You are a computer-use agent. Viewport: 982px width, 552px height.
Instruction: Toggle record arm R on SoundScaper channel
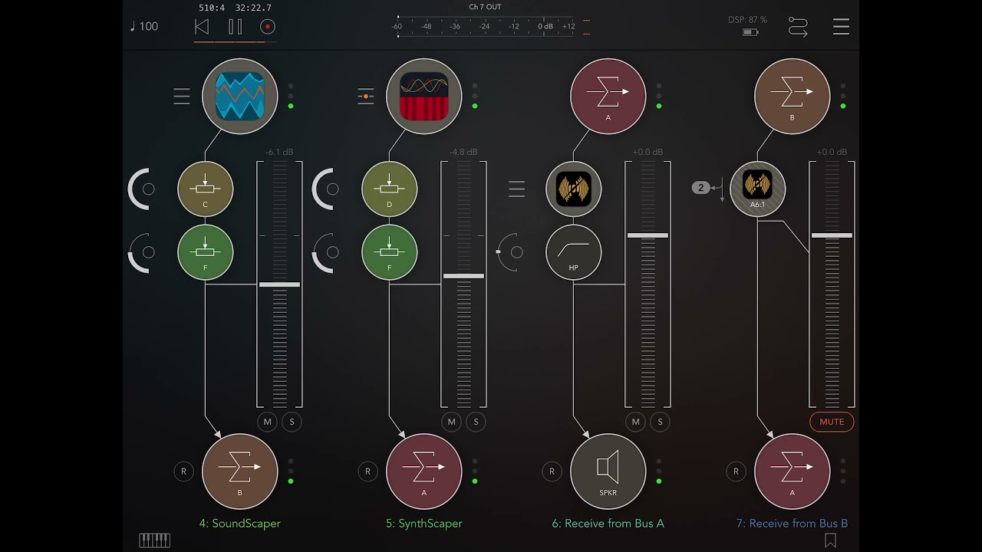point(183,472)
